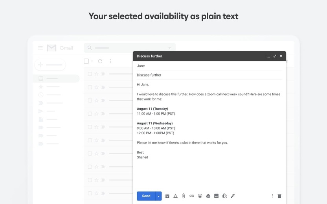This screenshot has height=204, width=327.
Task: Insert signature with pen icon
Action: point(233,196)
